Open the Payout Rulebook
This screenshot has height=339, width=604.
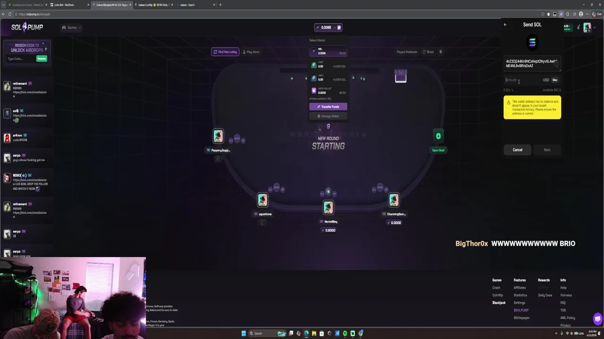pyautogui.click(x=407, y=52)
